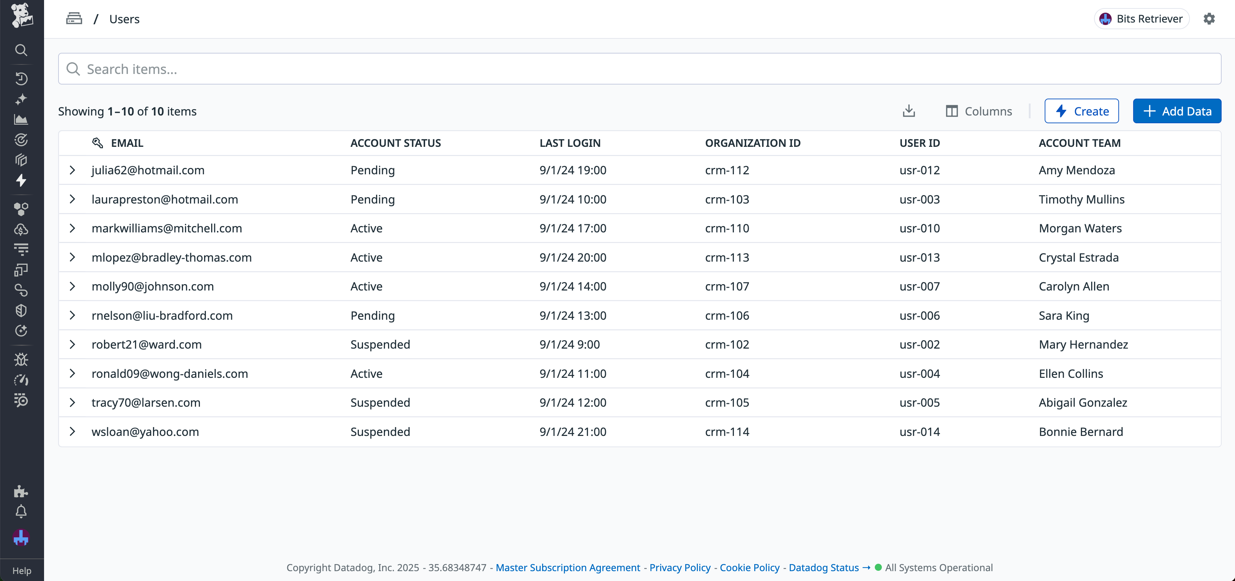The width and height of the screenshot is (1235, 581).
Task: Click the notifications bell icon
Action: (21, 512)
